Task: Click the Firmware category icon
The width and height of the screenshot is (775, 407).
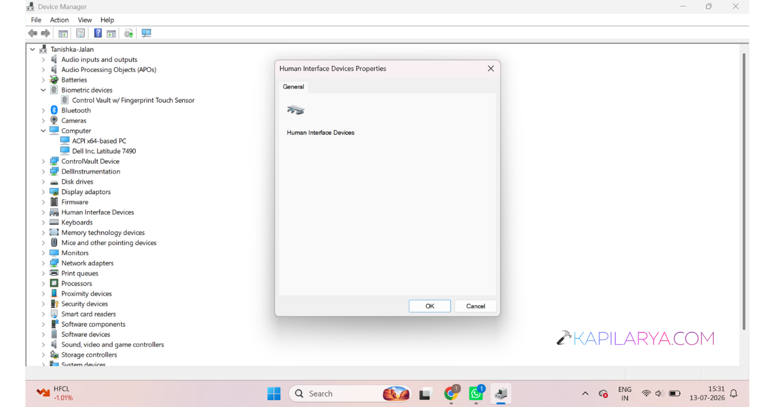Action: pyautogui.click(x=54, y=202)
